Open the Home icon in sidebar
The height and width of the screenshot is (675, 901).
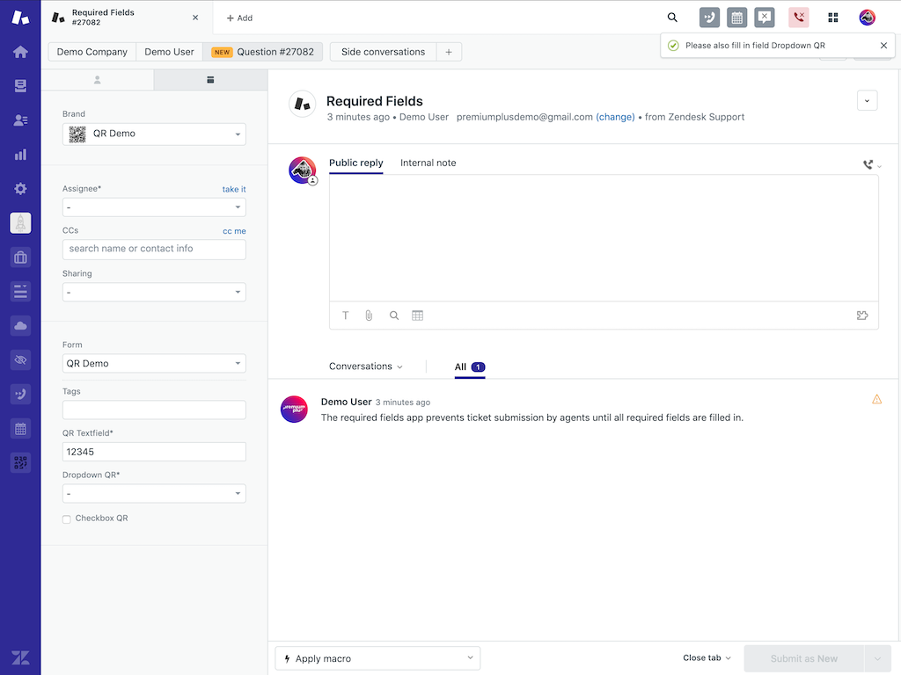tap(20, 52)
